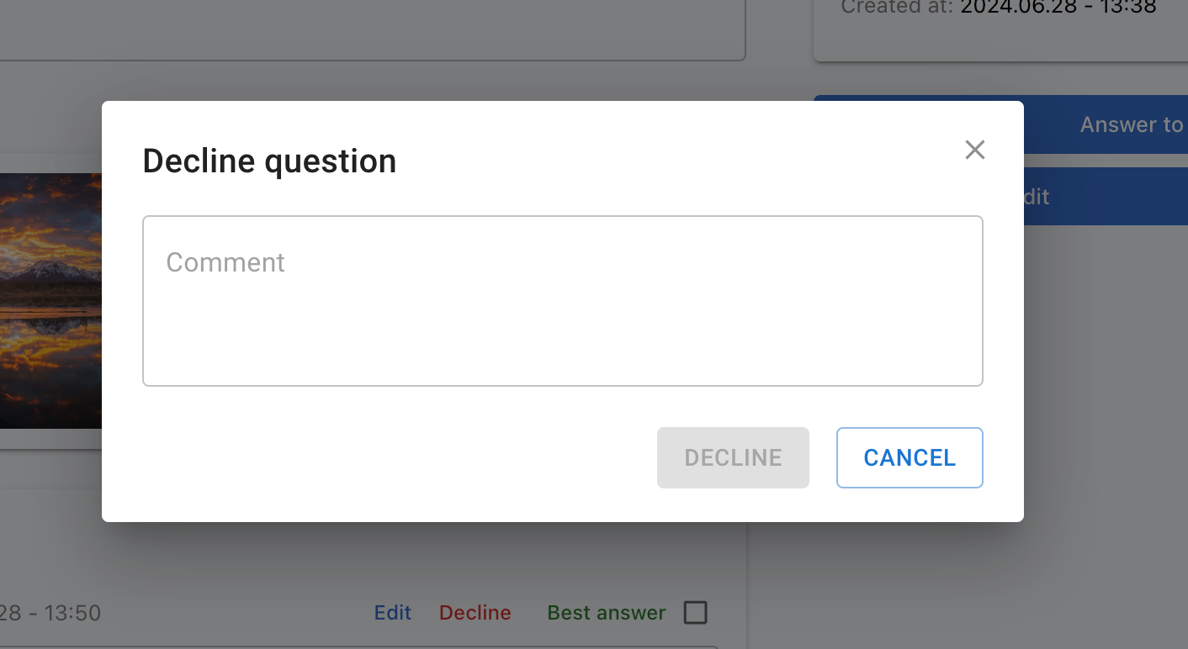Image resolution: width=1188 pixels, height=649 pixels.
Task: Click the red Decline link
Action: pyautogui.click(x=475, y=613)
